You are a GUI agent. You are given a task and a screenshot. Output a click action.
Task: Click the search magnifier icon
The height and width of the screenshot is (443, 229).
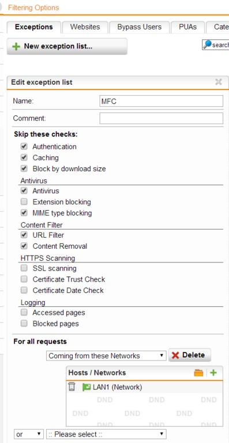tap(207, 44)
